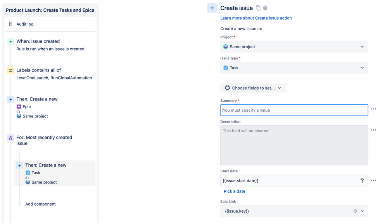Open the Issue type dropdown showing Task
This screenshot has height=223, width=387.
click(x=294, y=68)
